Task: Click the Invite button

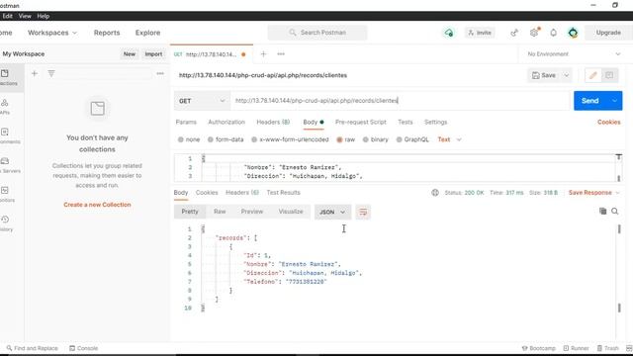Action: coord(480,33)
